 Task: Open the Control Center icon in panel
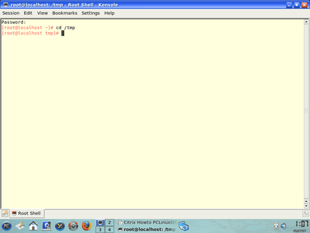tap(46, 226)
